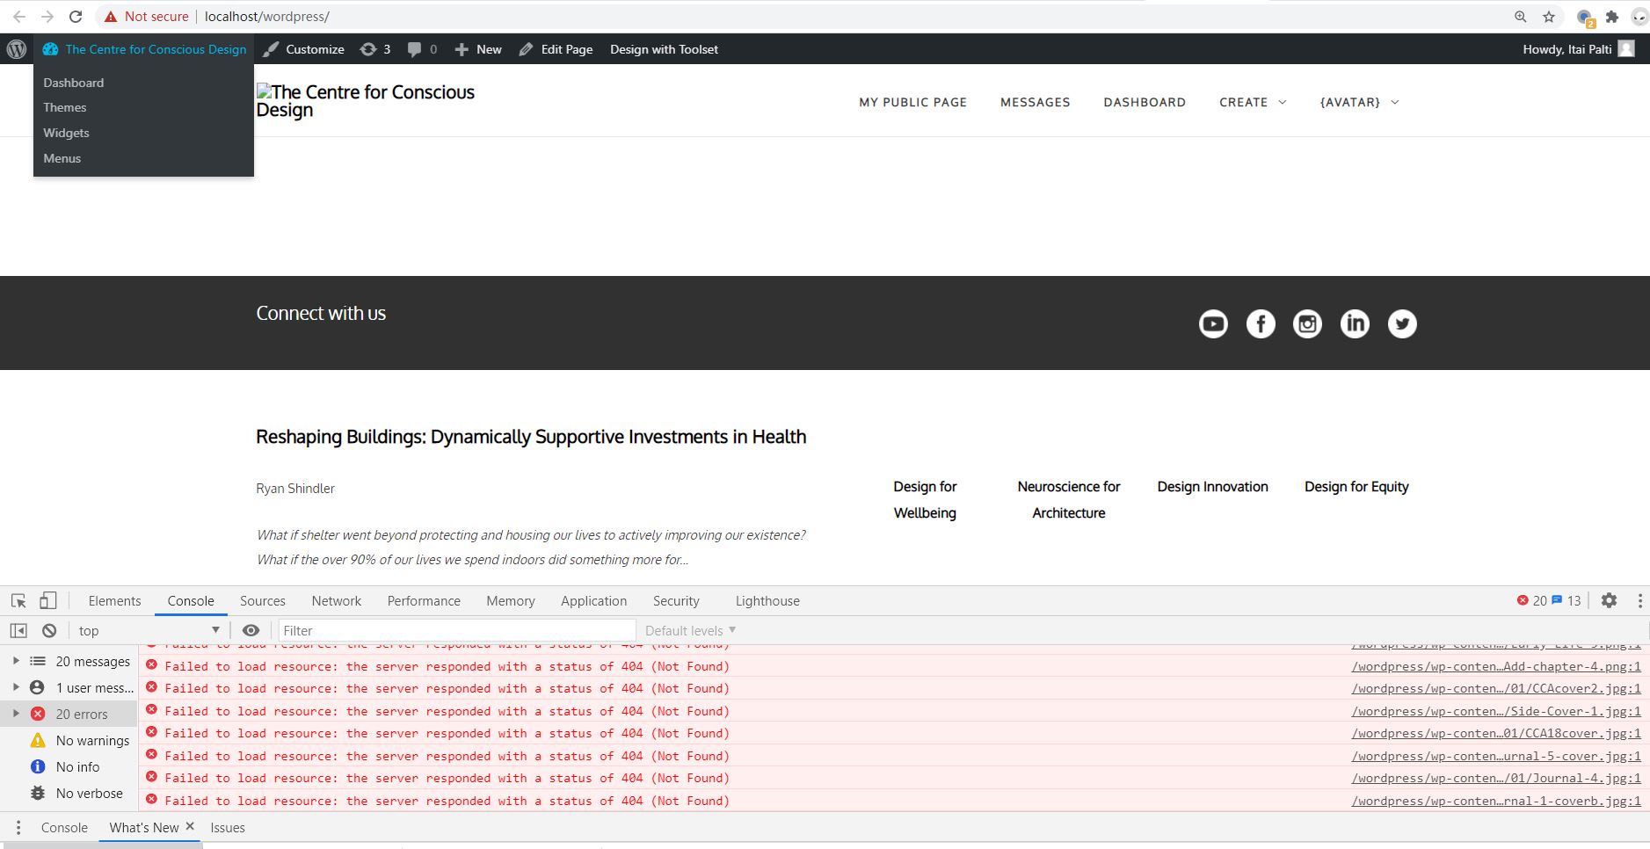1650x849 pixels.
Task: Open the browser extensions puzzle icon
Action: click(1612, 17)
